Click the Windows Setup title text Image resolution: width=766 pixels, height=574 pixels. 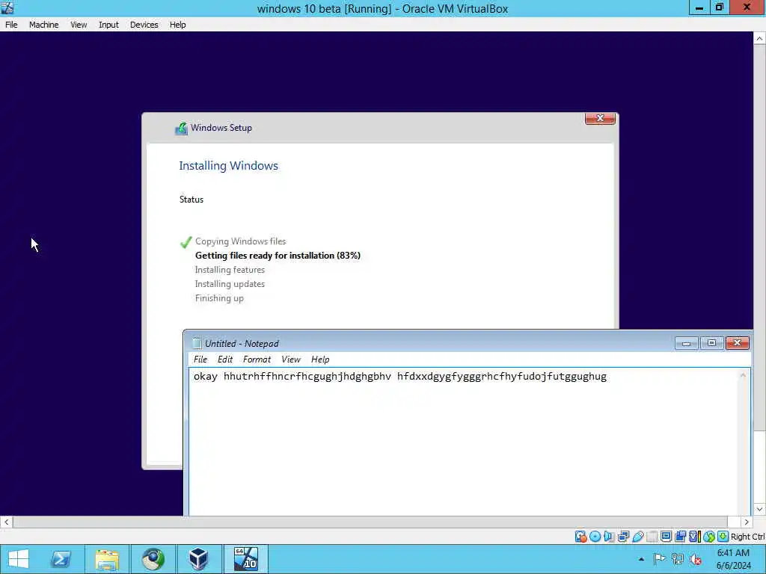[221, 128]
